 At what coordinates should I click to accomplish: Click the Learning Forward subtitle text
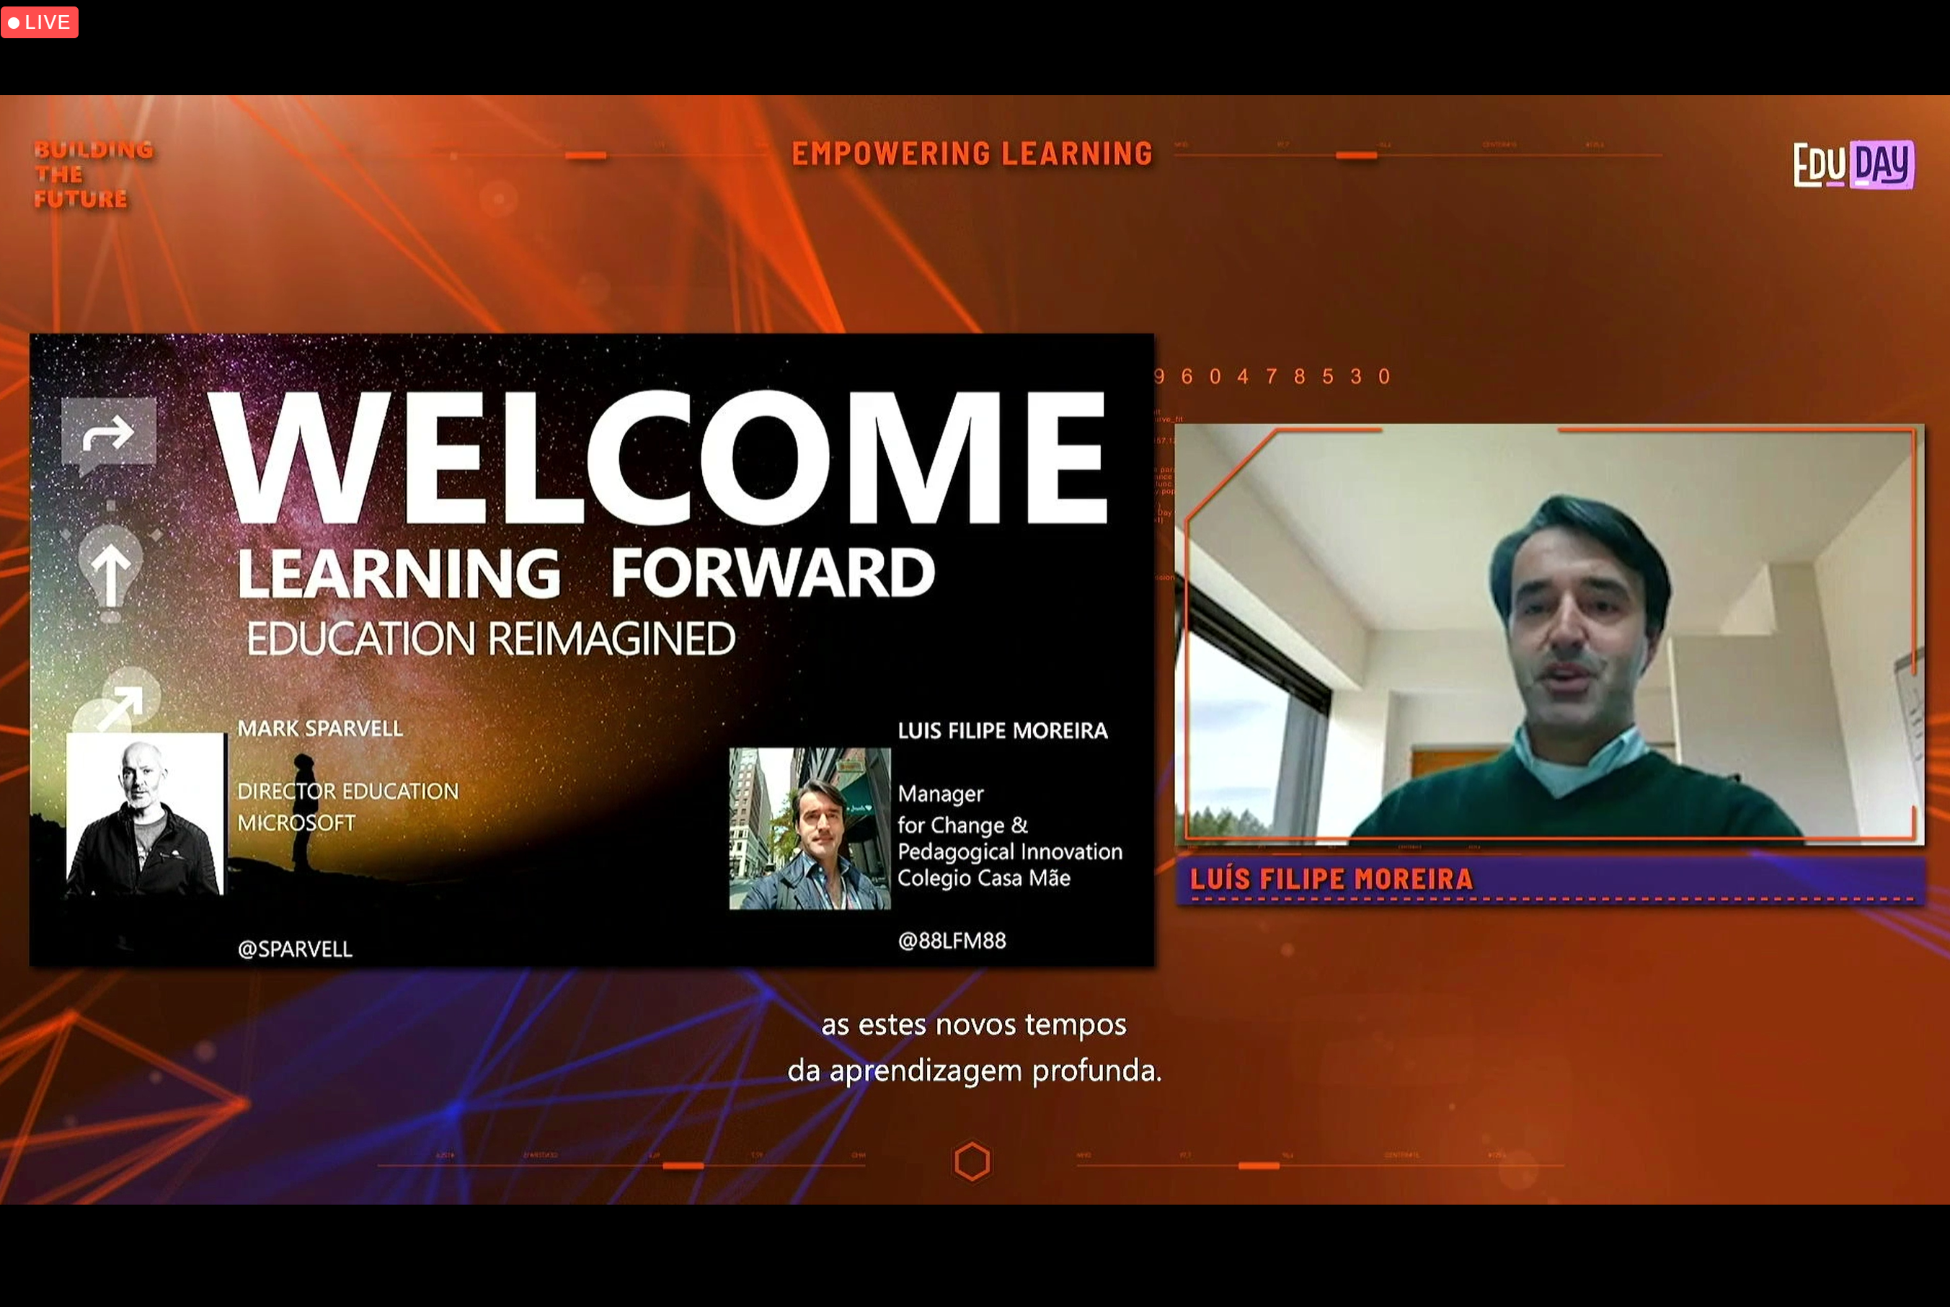point(586,572)
